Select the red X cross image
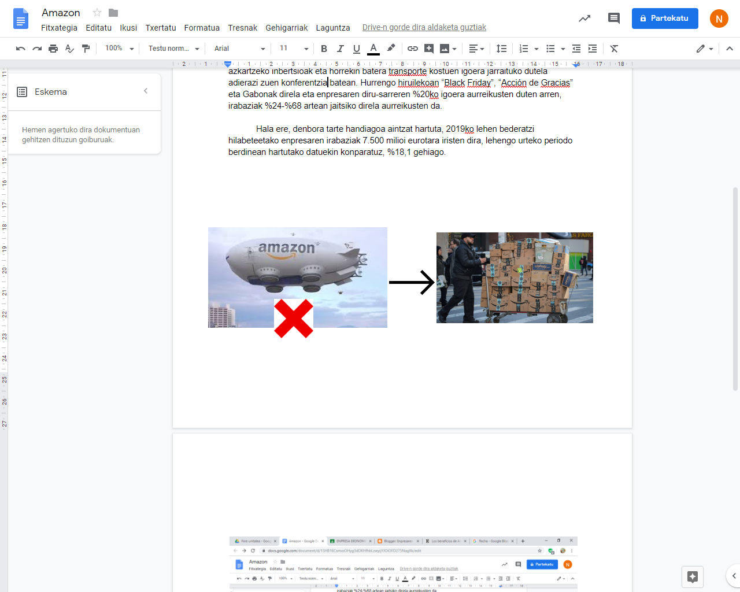The width and height of the screenshot is (740, 592). click(294, 319)
